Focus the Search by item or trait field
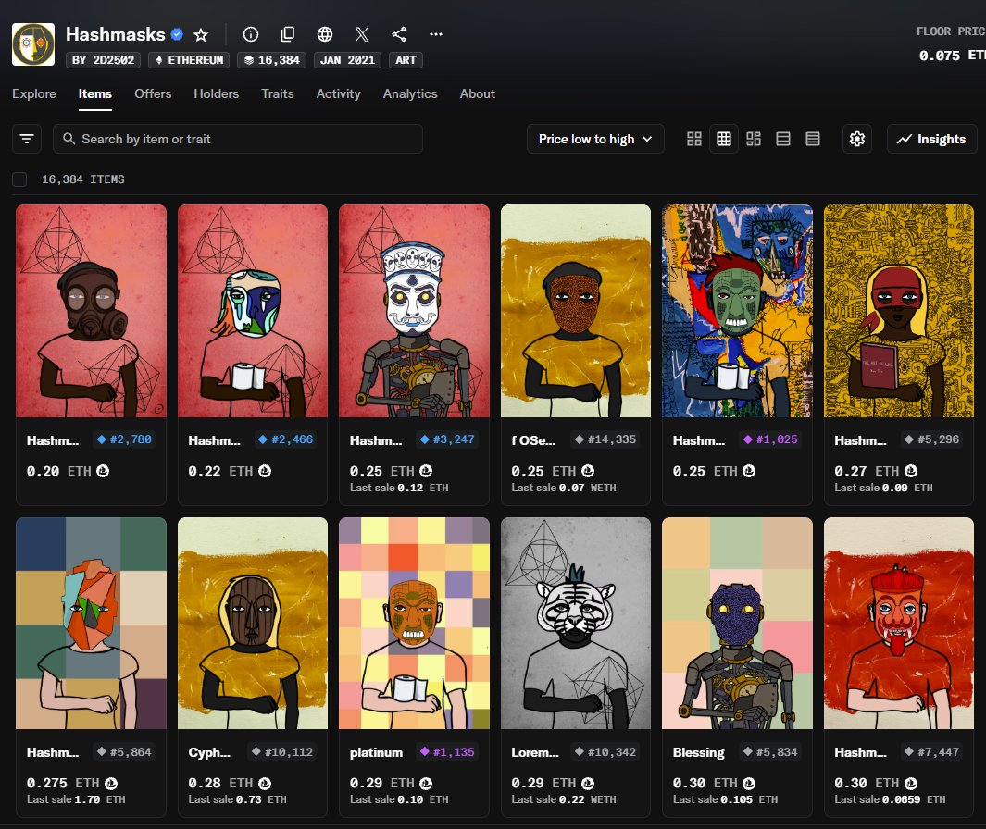This screenshot has width=986, height=829. (x=238, y=139)
